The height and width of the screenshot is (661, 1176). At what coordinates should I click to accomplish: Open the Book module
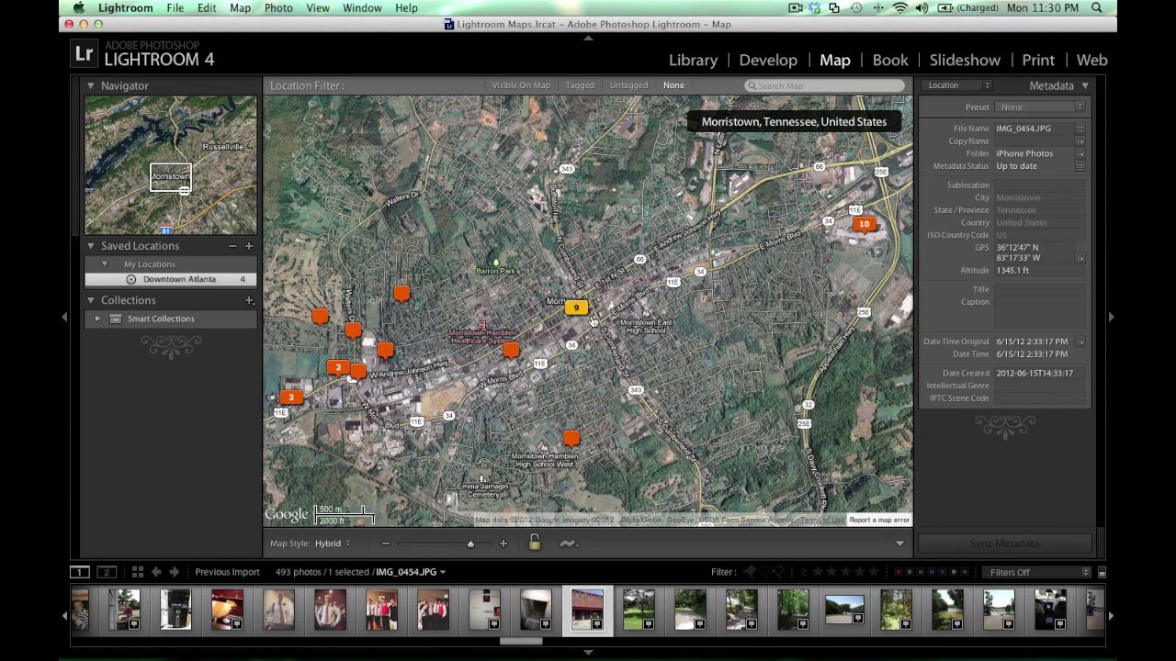[x=889, y=60]
